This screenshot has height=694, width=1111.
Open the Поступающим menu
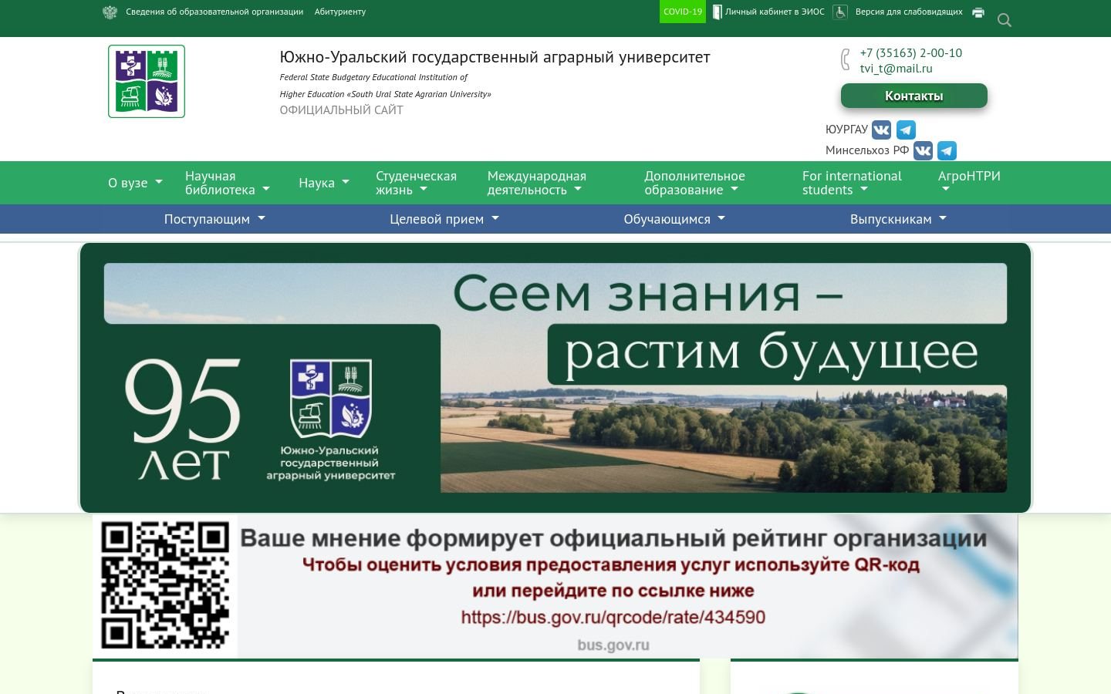(214, 219)
